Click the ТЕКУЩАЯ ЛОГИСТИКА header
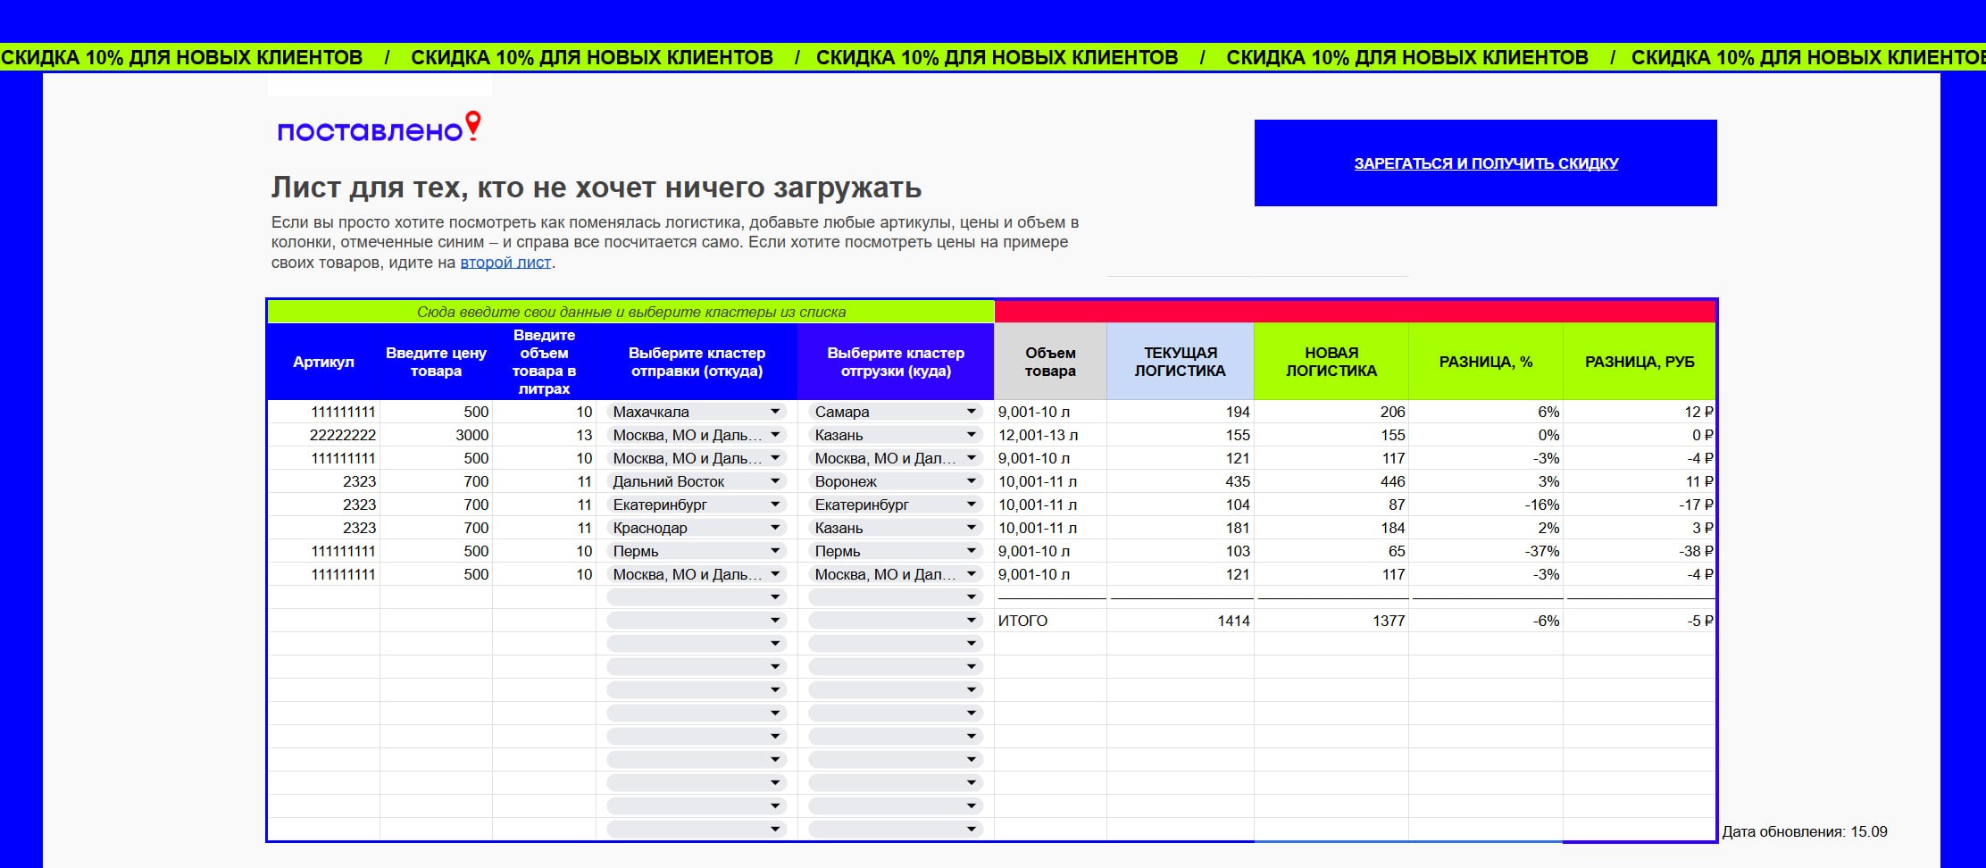This screenshot has width=1986, height=868. 1181,362
